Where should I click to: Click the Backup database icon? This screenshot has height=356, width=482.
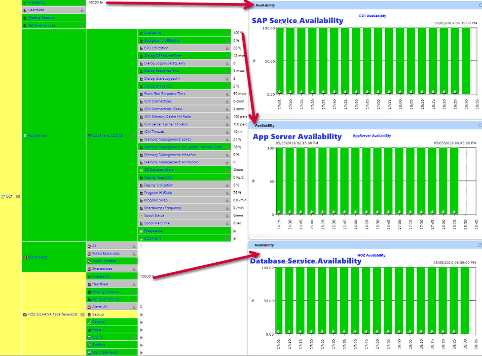pyautogui.click(x=90, y=314)
